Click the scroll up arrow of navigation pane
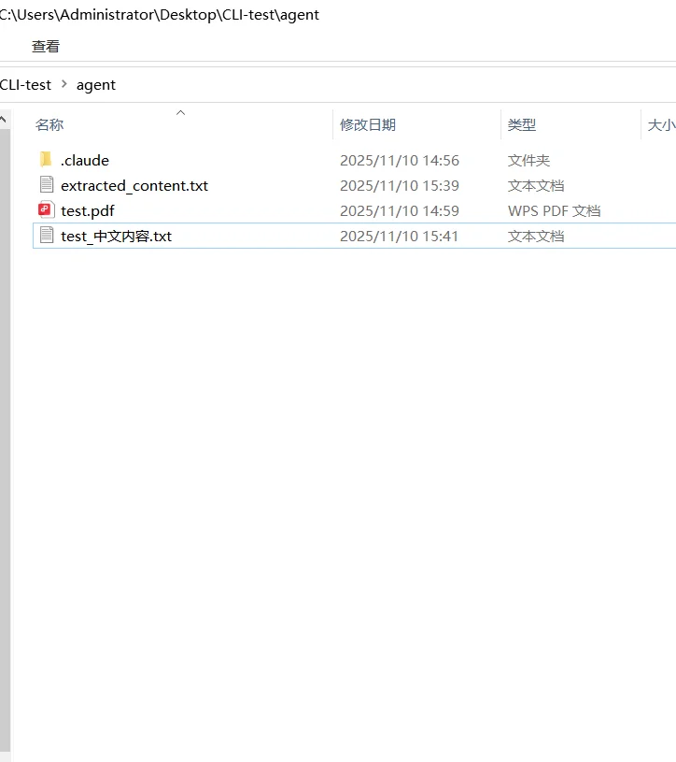676x762 pixels. pos(4,120)
